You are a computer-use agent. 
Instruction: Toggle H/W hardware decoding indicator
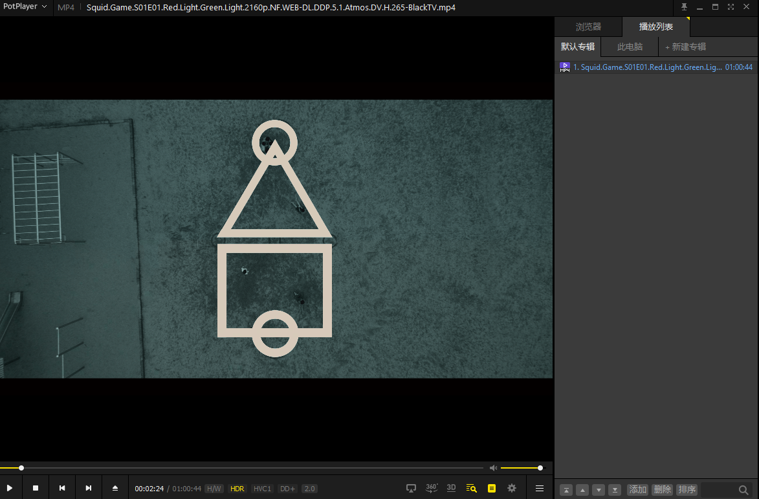click(x=214, y=489)
